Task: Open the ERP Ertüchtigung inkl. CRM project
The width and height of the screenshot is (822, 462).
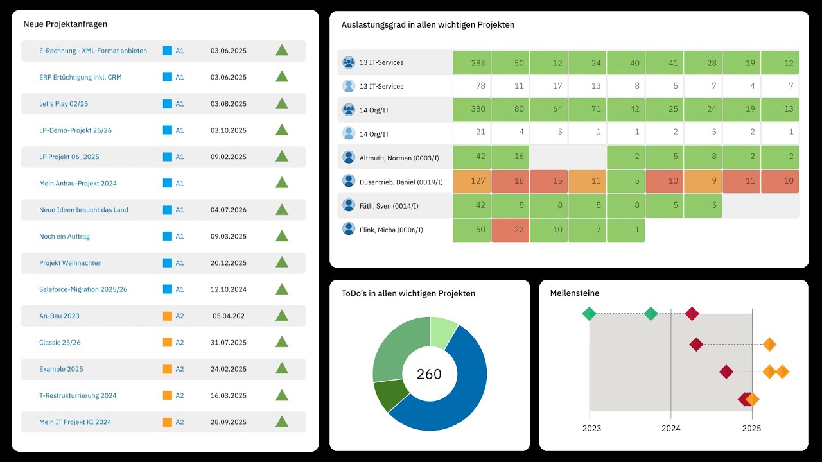Action: (80, 77)
